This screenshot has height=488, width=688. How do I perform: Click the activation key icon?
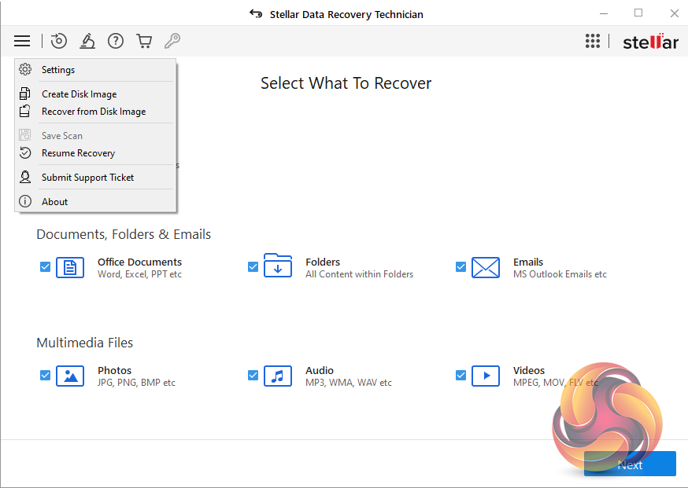172,41
